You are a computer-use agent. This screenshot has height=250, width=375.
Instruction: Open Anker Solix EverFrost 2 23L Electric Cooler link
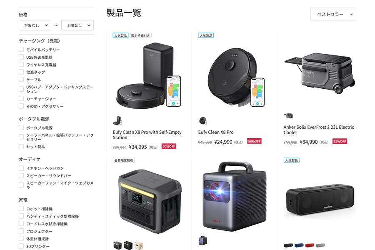319,130
